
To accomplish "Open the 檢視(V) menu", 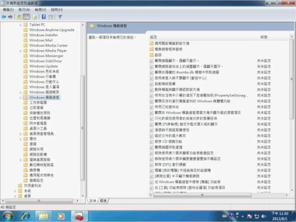I will [x=40, y=10].
